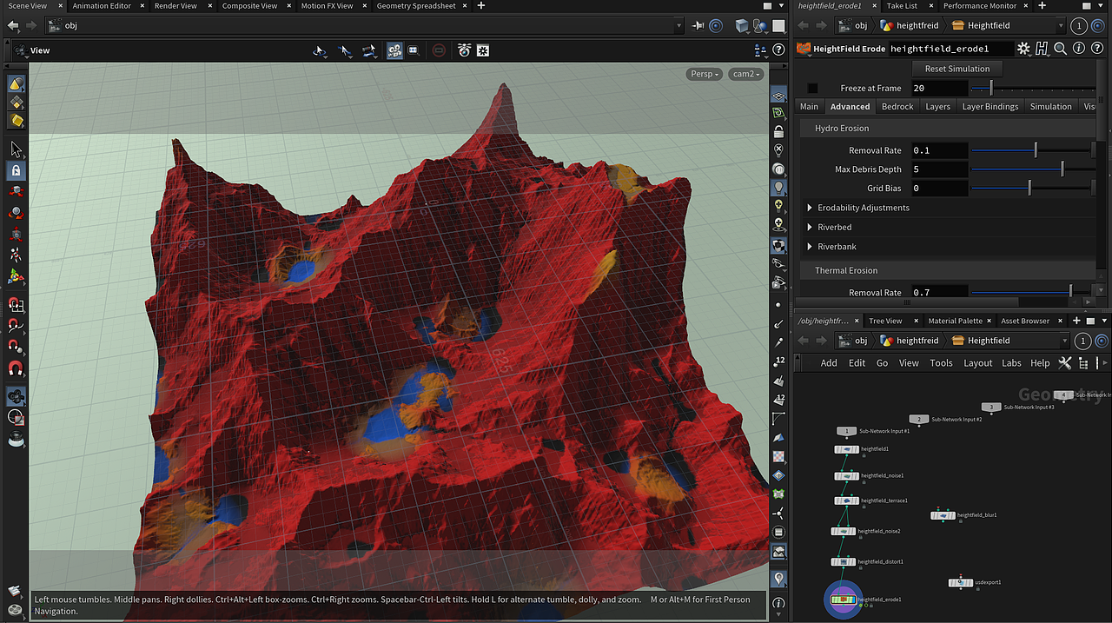The image size is (1112, 623).
Task: Switch to Main parameter tab
Action: 809,107
